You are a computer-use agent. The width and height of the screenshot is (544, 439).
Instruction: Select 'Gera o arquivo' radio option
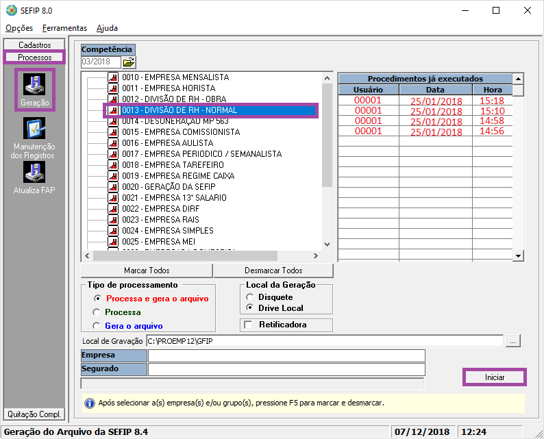97,326
